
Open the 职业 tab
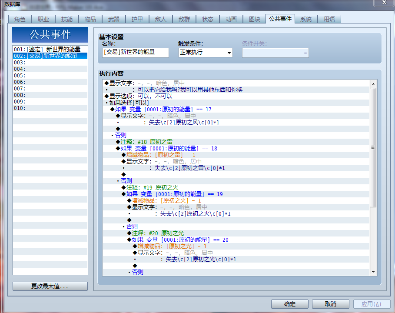43,19
